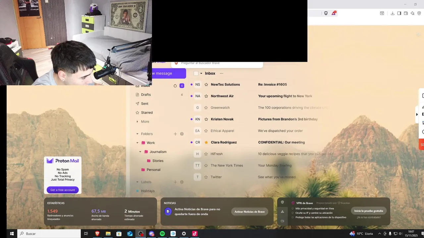This screenshot has height=238, width=424.
Task: Add a new label with plus icon
Action: 175,182
